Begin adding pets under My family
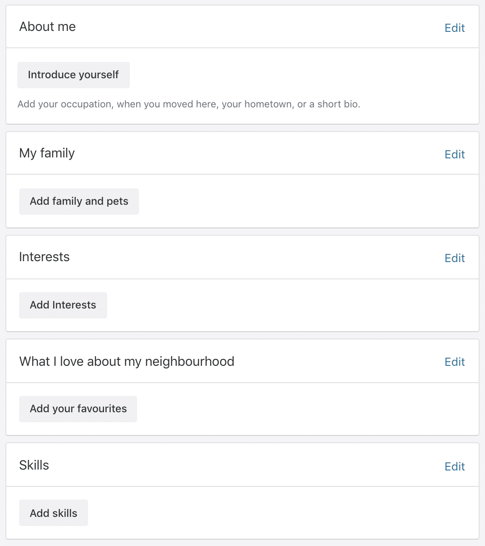The width and height of the screenshot is (485, 546). [x=79, y=201]
